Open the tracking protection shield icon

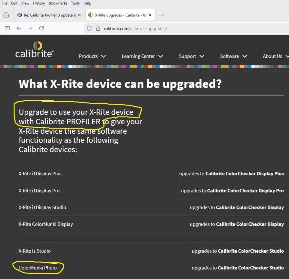pos(89,28)
